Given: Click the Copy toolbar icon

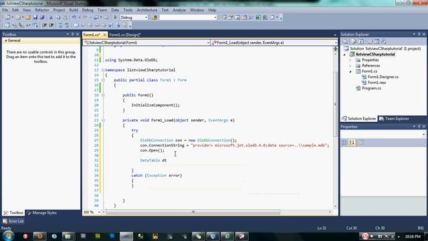Looking at the screenshot, I should pos(58,17).
